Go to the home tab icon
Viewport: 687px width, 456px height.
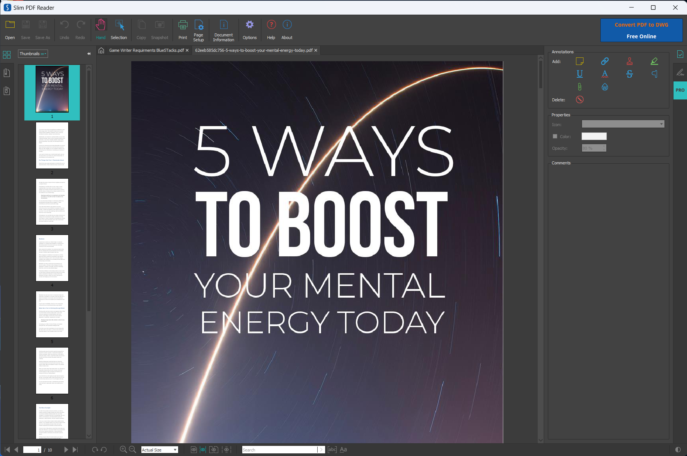click(x=101, y=50)
